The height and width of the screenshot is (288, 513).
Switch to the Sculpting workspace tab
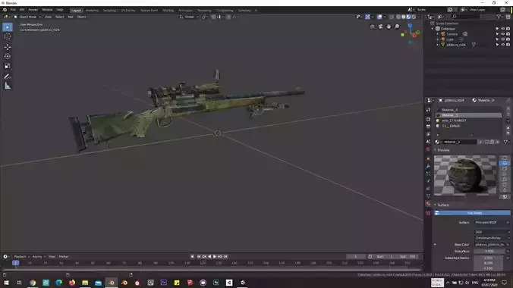[109, 11]
